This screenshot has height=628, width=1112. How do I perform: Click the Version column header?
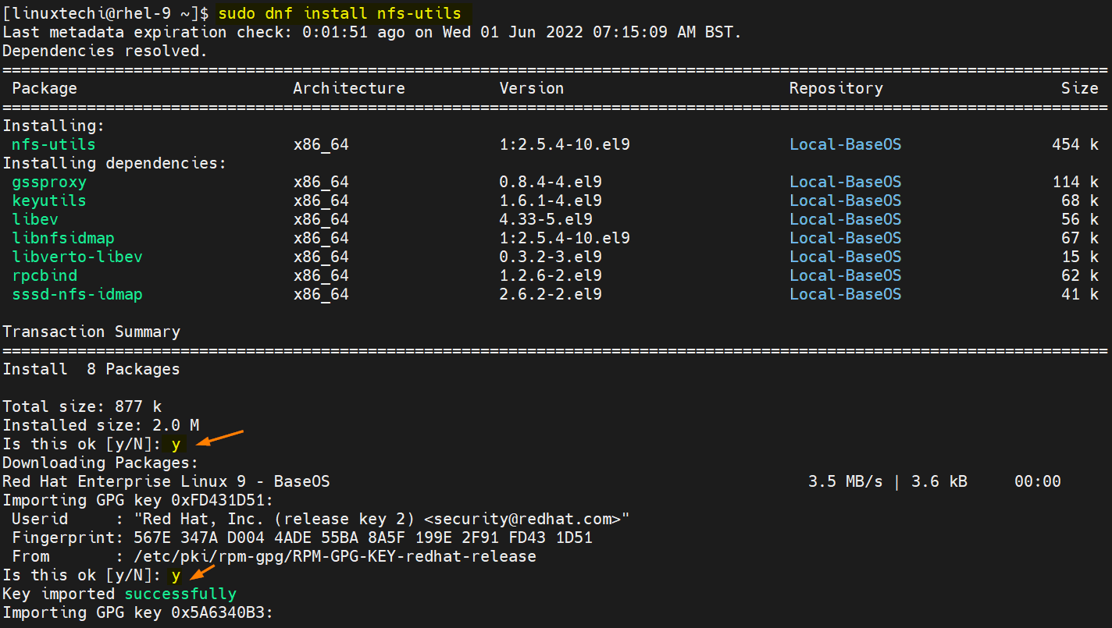click(x=532, y=88)
